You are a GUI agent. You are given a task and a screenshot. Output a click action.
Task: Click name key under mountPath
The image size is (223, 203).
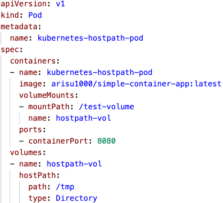pos(37,118)
